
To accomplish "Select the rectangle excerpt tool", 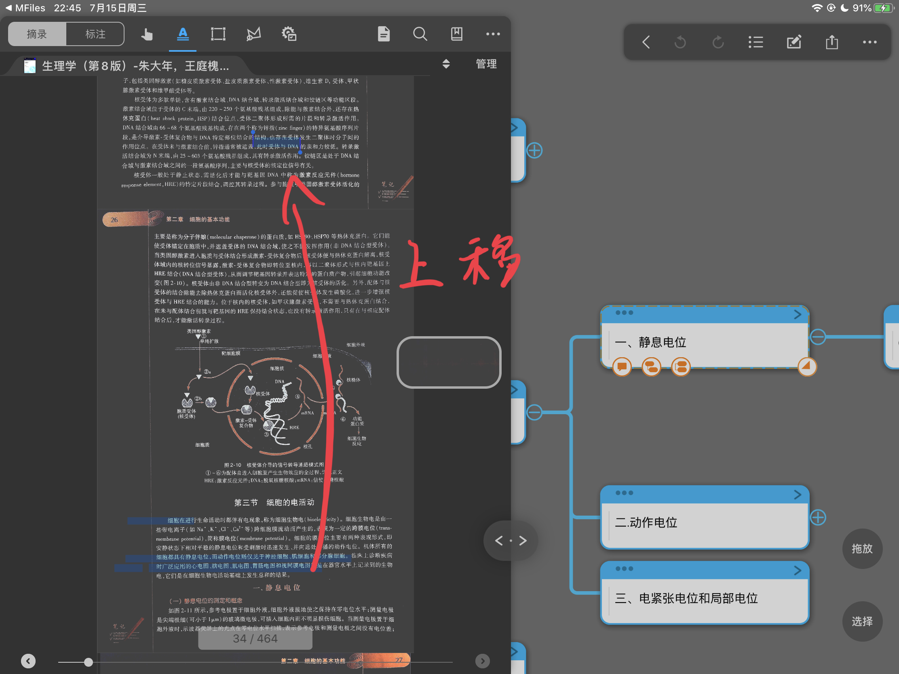I will pyautogui.click(x=218, y=34).
